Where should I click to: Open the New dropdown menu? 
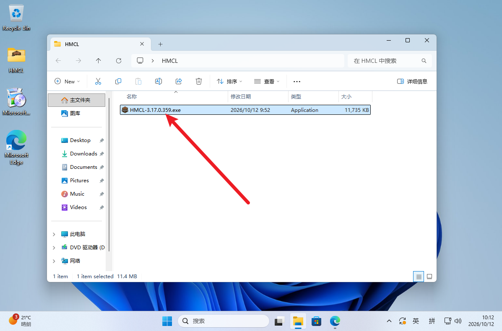click(67, 82)
